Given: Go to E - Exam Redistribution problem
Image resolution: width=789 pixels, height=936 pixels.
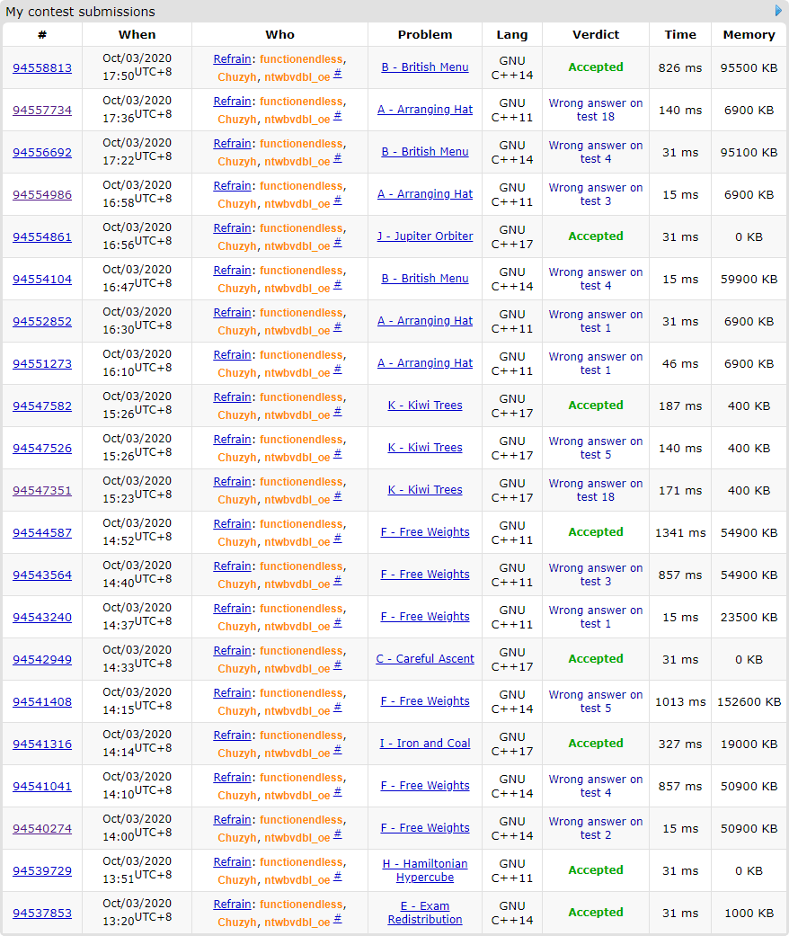Looking at the screenshot, I should click(425, 913).
